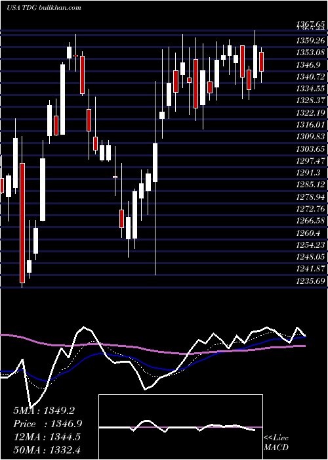Click the 'USA TDG bullkhan.com' chart title
This screenshot has width=328, height=460.
coord(44,7)
